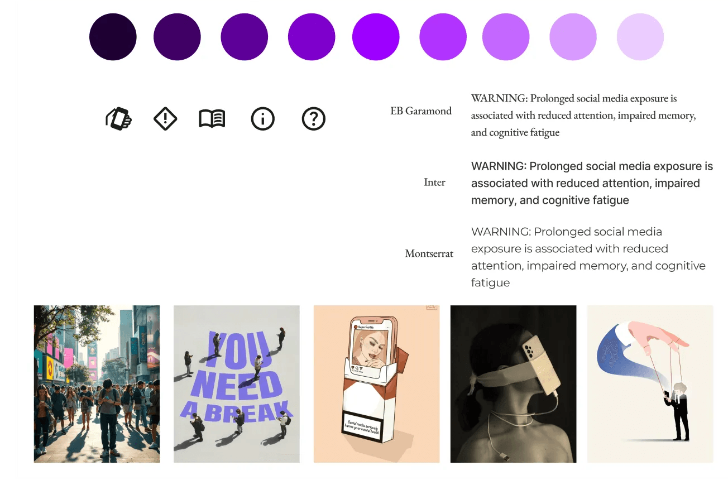The image size is (728, 480).
Task: Select the vivid pure purple center swatch
Action: 376,37
